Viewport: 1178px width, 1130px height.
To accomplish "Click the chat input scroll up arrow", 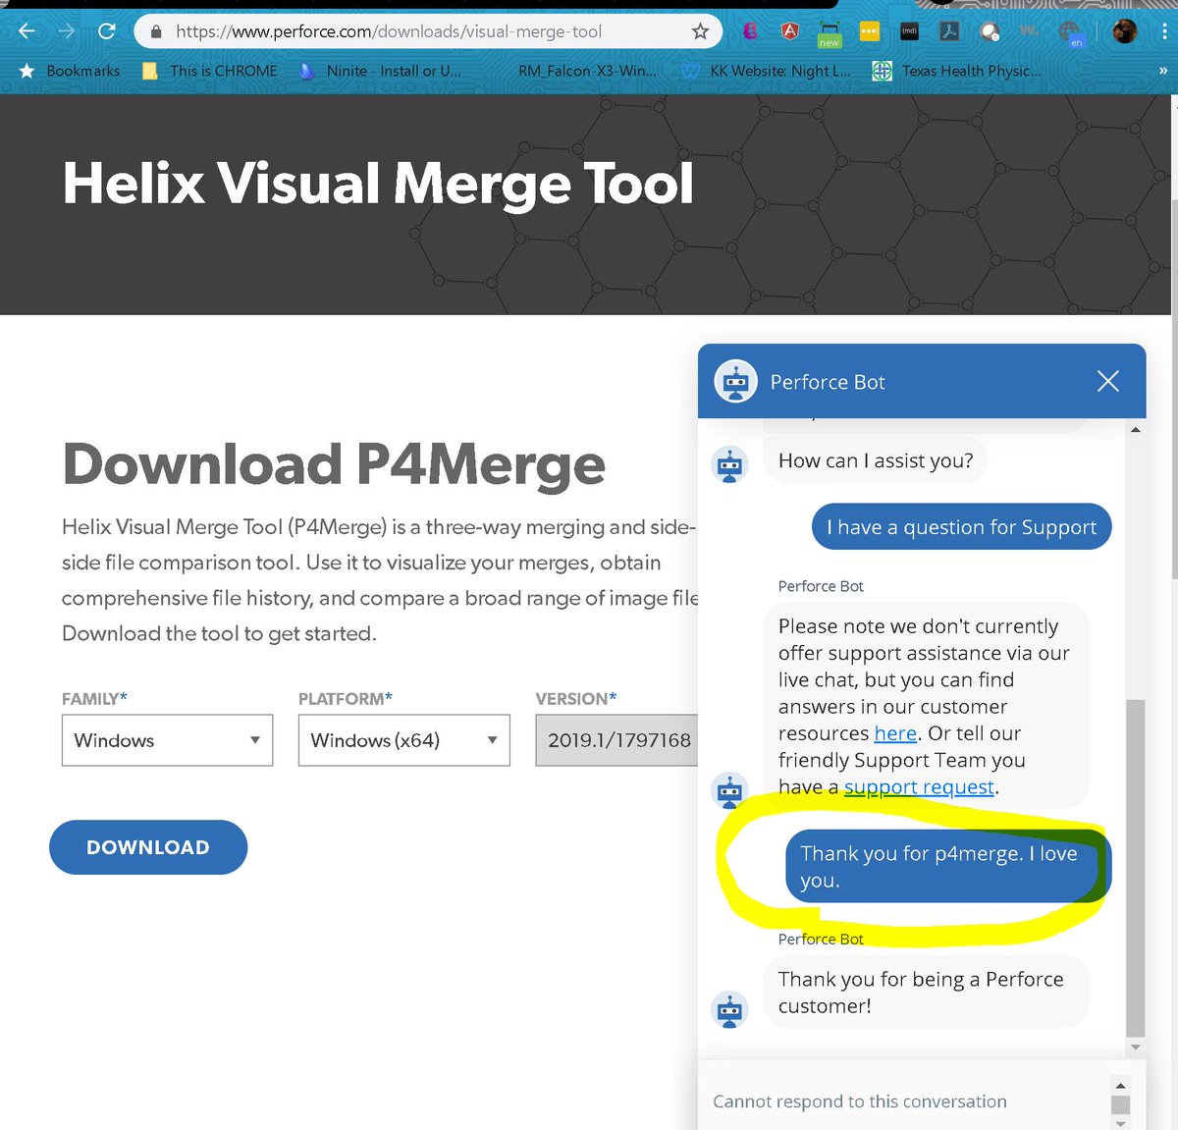I will [1120, 1085].
